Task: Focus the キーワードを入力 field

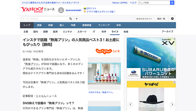Action: pyautogui.click(x=45, y=18)
